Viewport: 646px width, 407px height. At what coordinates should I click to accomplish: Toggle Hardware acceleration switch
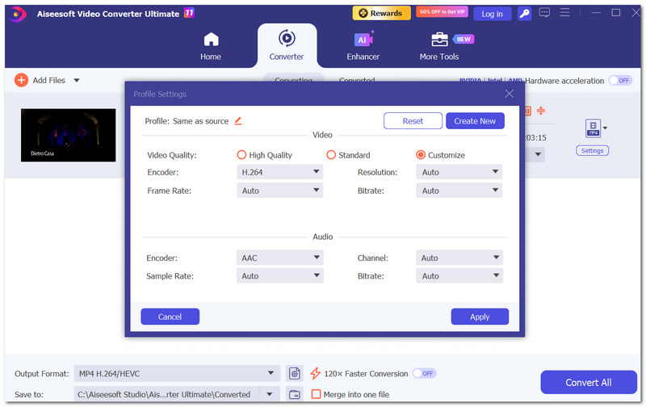click(620, 80)
